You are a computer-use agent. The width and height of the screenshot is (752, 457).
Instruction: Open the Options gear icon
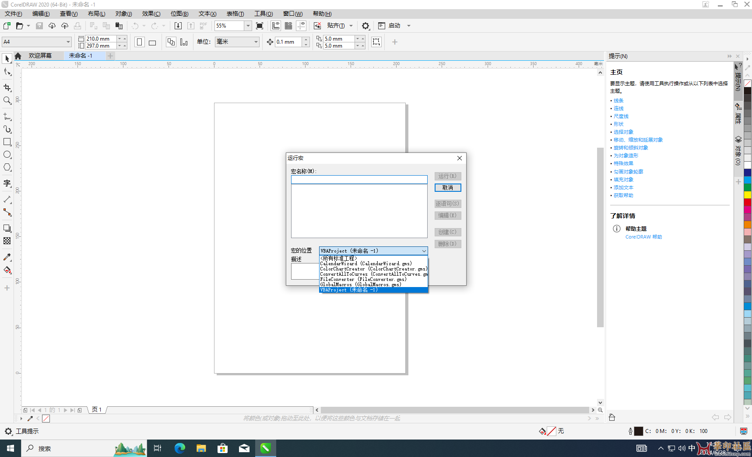(365, 26)
